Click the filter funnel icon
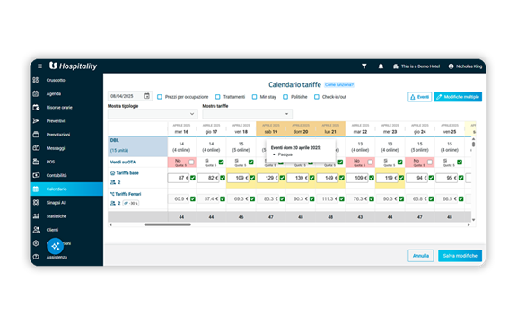The width and height of the screenshot is (517, 325). (364, 66)
